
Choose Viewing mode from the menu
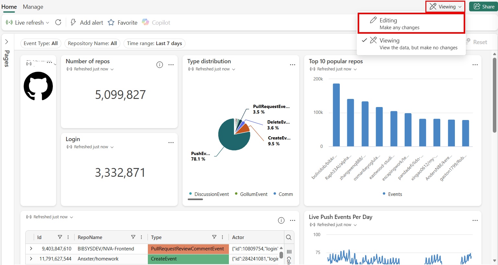(x=411, y=44)
